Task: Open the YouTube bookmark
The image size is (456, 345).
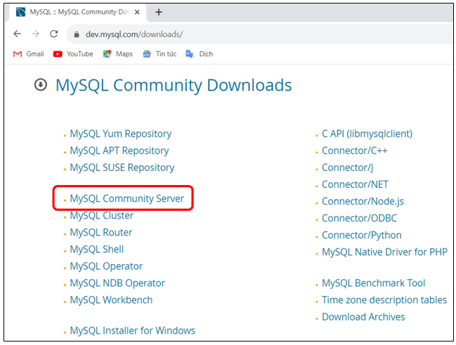Action: click(73, 54)
